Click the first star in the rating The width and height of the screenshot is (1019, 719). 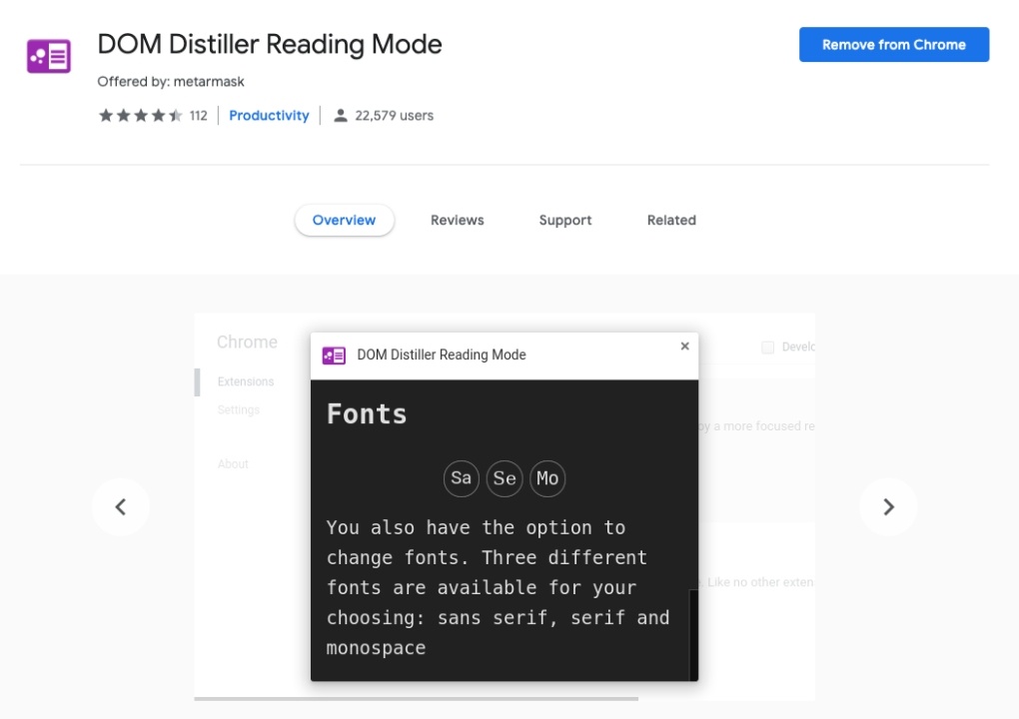point(106,115)
